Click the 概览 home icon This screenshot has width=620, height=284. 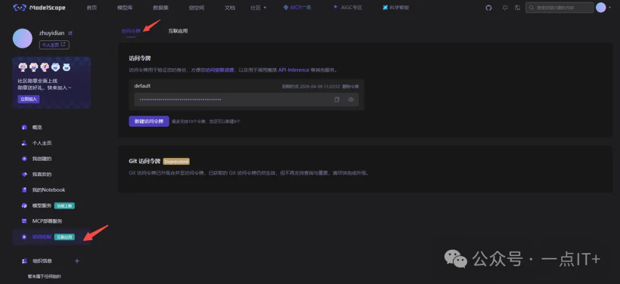click(24, 128)
